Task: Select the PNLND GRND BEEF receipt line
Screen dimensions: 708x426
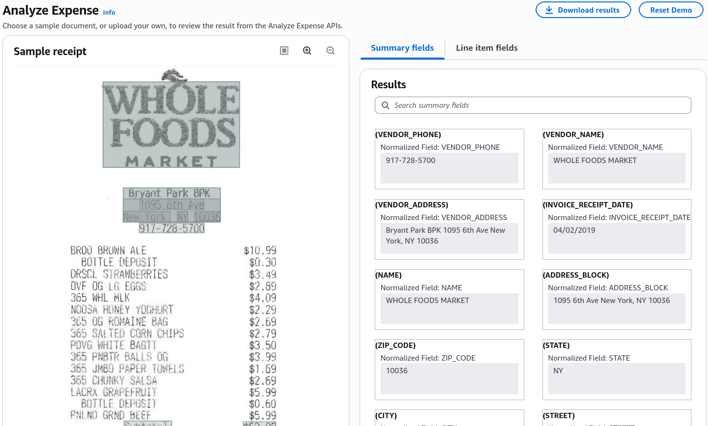Action: [x=111, y=415]
